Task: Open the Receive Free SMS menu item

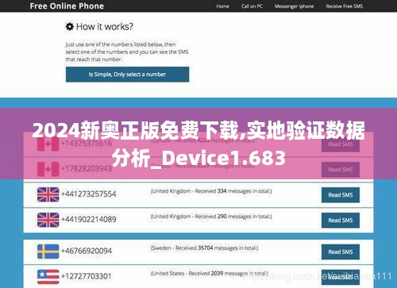Action: 345,6
